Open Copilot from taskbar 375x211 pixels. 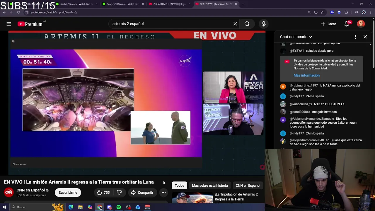pos(90,207)
